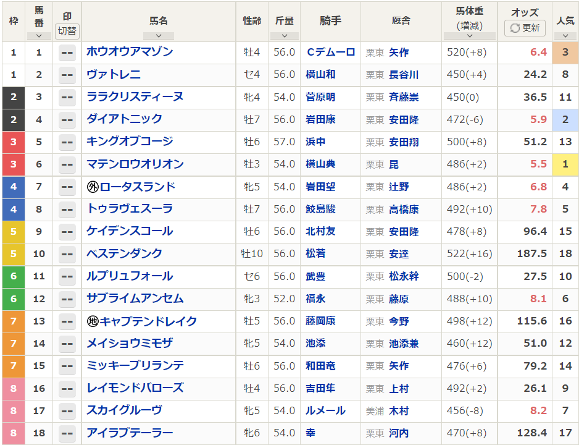Image resolution: width=579 pixels, height=445 pixels.
Task: Open horse page for スカイグルーヴ
Action: click(x=124, y=410)
